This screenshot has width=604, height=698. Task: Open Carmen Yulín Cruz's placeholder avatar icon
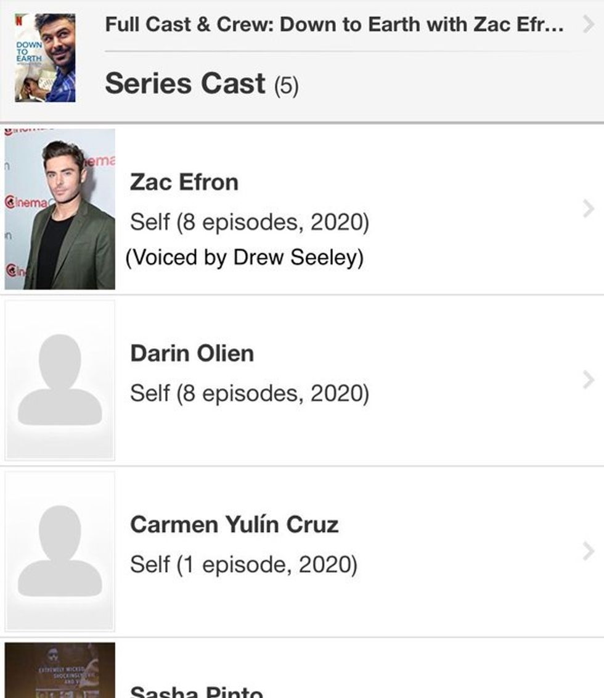[60, 551]
